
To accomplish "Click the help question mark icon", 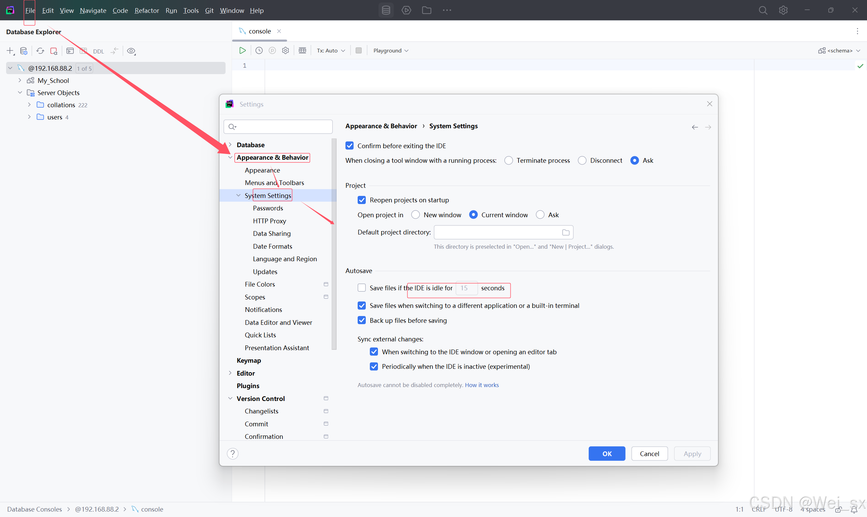I will point(233,454).
